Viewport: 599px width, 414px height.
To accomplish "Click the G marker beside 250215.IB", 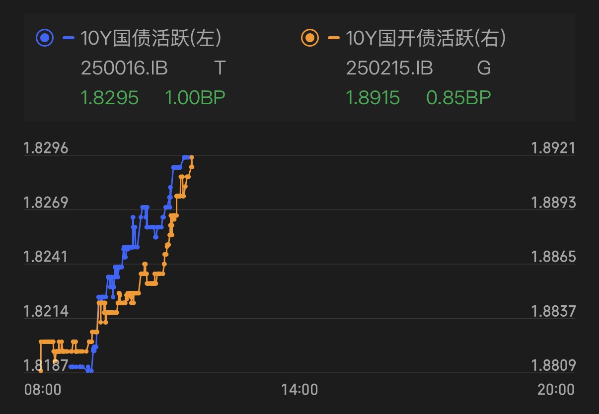I will (x=484, y=68).
